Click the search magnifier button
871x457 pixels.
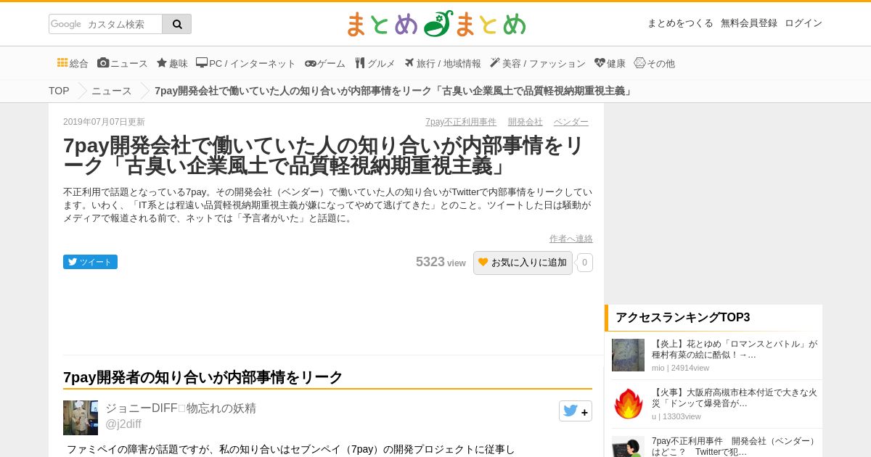pos(177,24)
